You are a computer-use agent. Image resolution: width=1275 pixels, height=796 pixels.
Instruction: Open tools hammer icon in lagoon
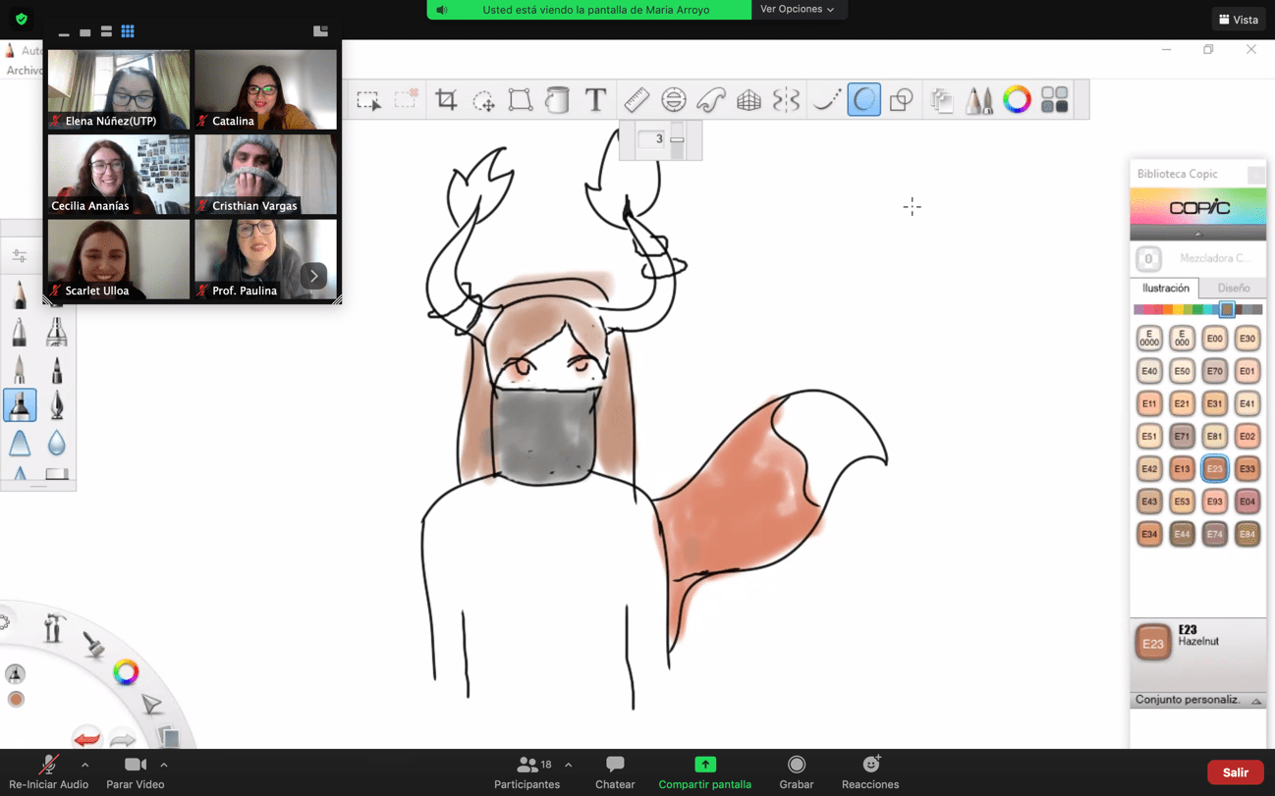pos(53,628)
